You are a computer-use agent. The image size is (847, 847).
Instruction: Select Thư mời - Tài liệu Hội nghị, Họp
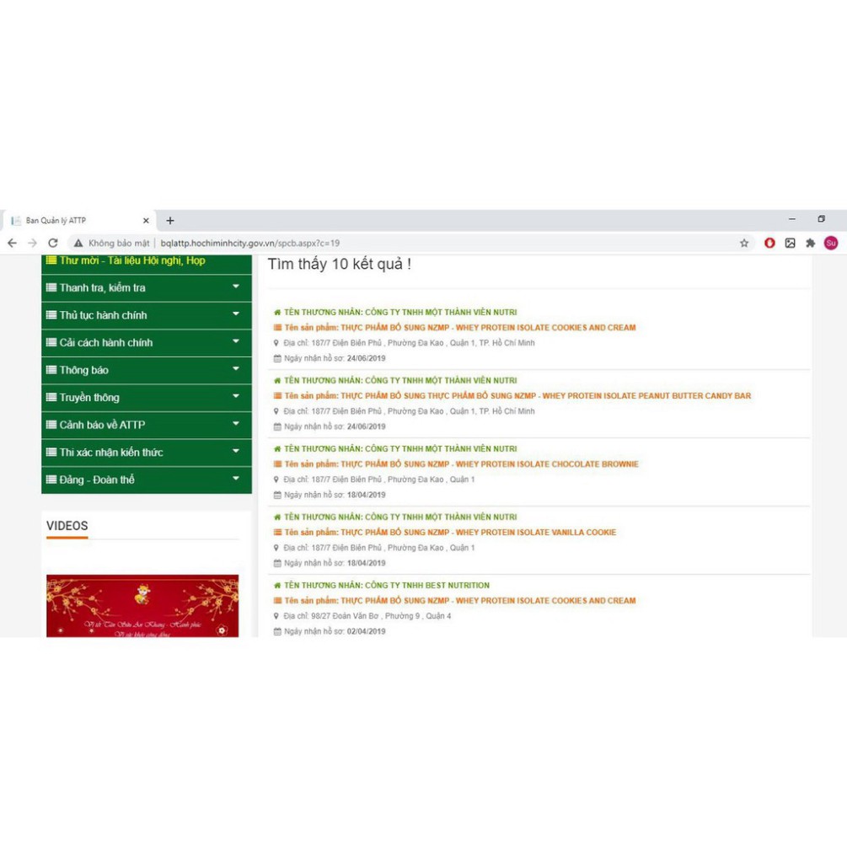coord(131,261)
